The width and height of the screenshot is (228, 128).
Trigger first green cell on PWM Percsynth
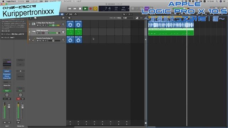pos(70,32)
